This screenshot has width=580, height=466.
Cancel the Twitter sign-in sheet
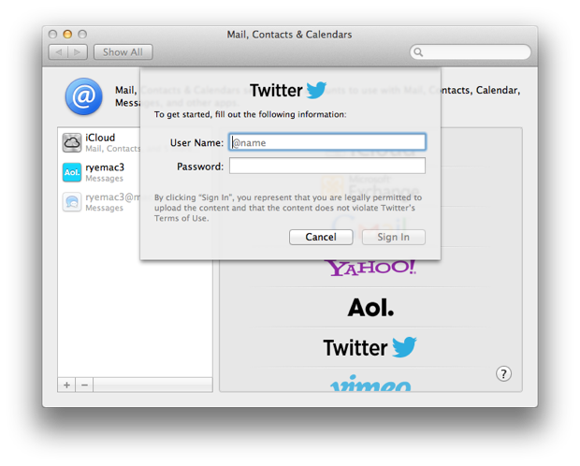321,237
